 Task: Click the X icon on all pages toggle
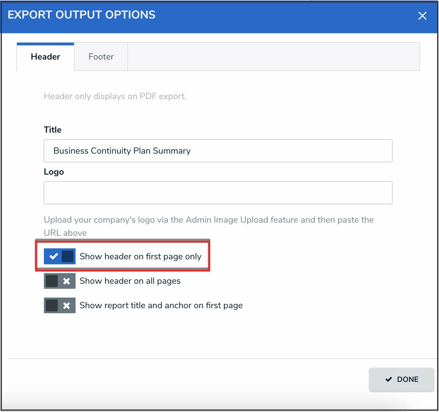point(66,281)
